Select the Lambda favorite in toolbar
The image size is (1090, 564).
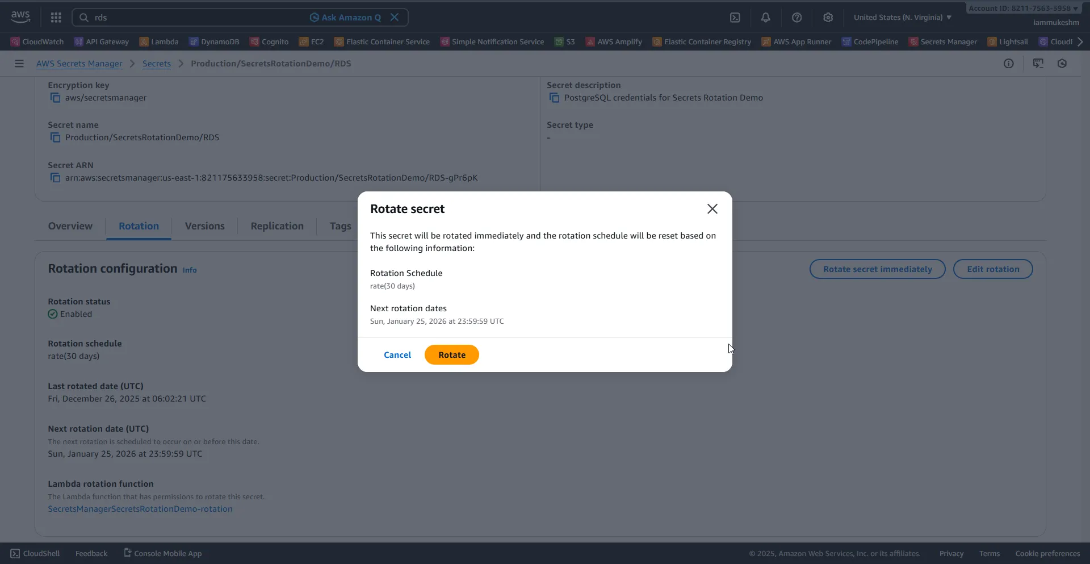point(158,41)
